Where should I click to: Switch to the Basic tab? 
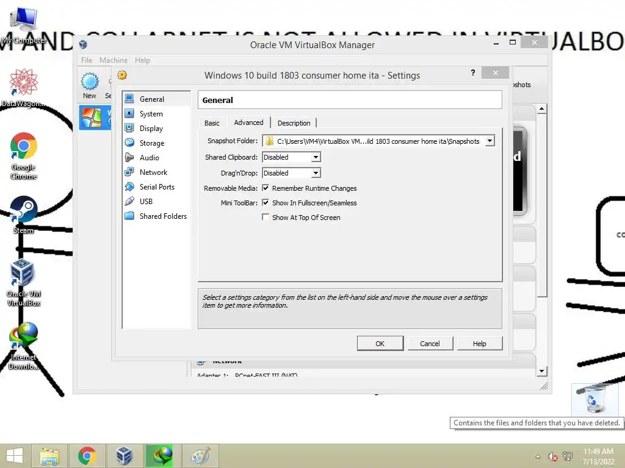coord(212,123)
